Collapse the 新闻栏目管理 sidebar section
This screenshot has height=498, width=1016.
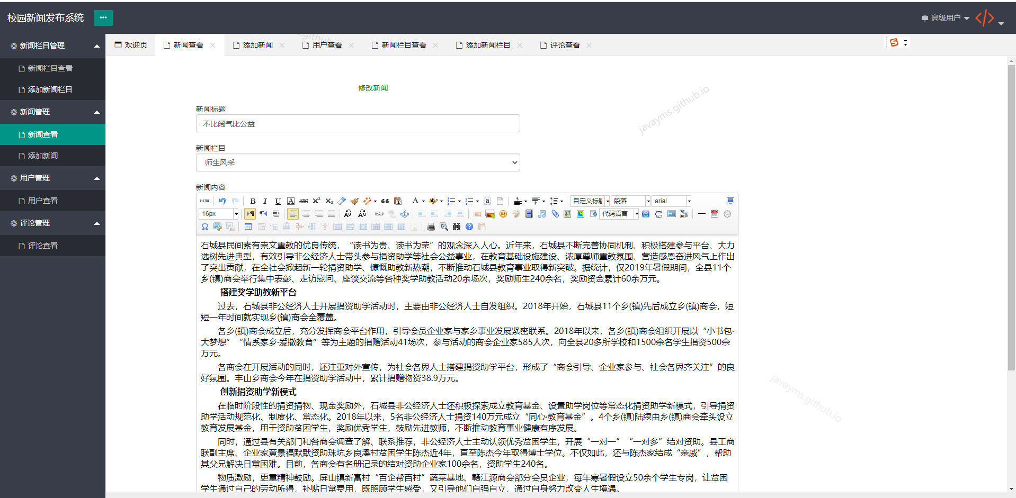(52, 46)
